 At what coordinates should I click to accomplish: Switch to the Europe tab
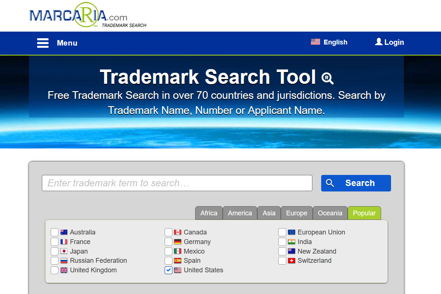[297, 213]
